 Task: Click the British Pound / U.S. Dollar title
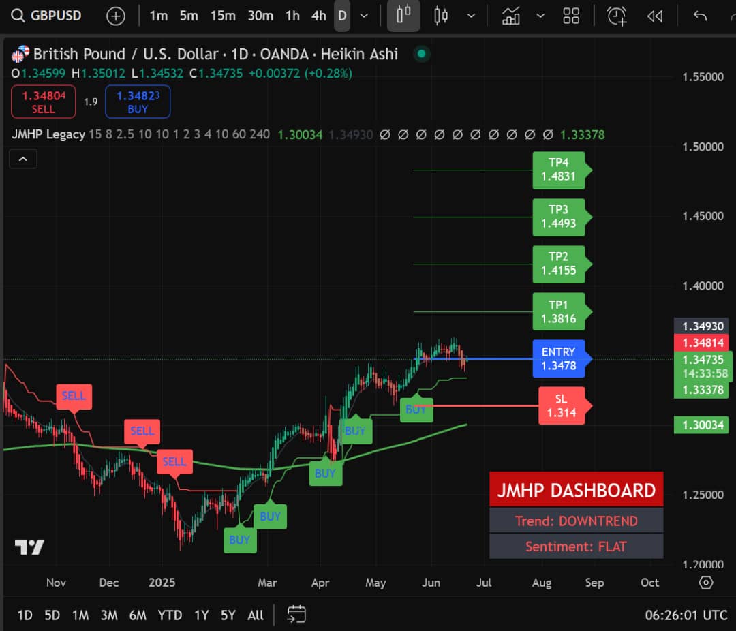[x=126, y=54]
